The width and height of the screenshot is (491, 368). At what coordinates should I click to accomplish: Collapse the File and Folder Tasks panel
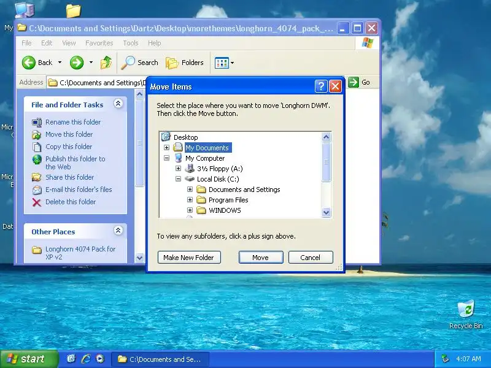click(118, 104)
